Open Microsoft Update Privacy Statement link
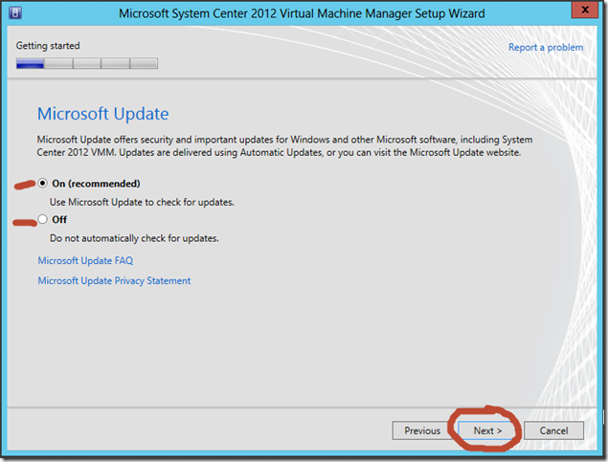The image size is (608, 462). coord(114,281)
